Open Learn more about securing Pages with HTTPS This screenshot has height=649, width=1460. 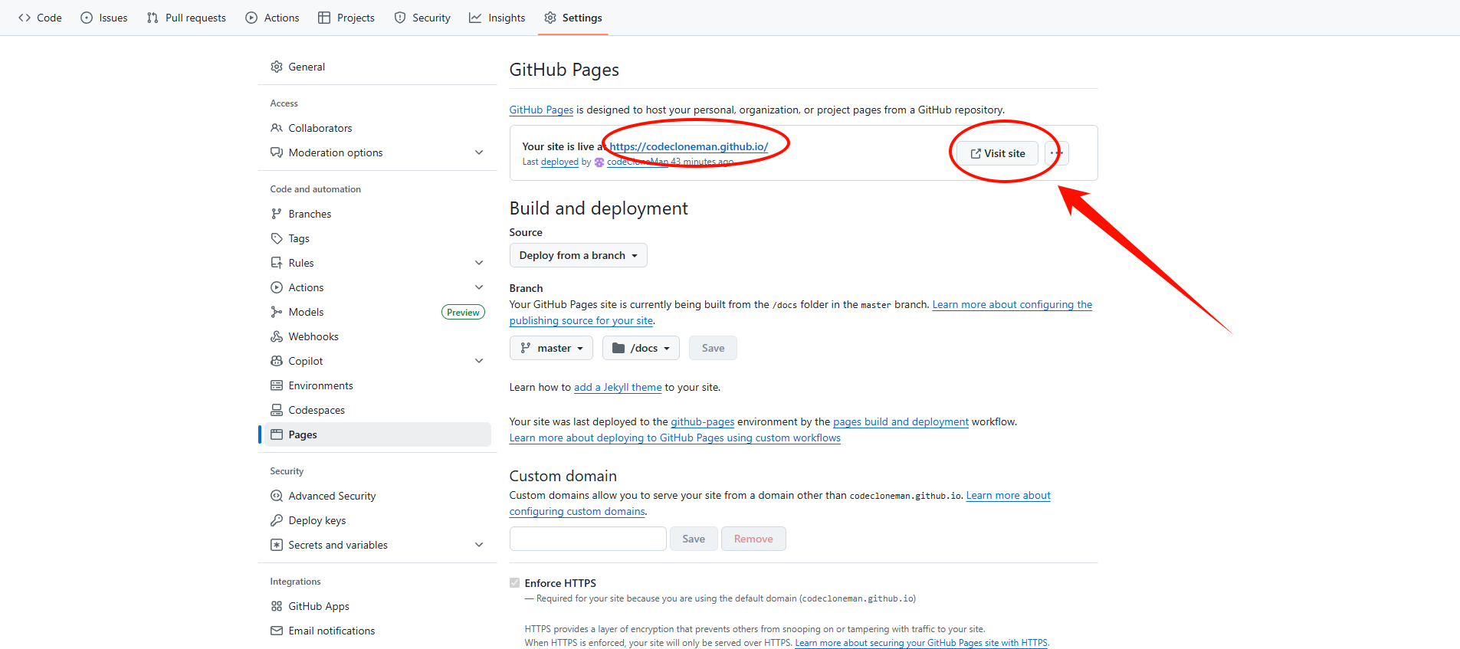921,643
